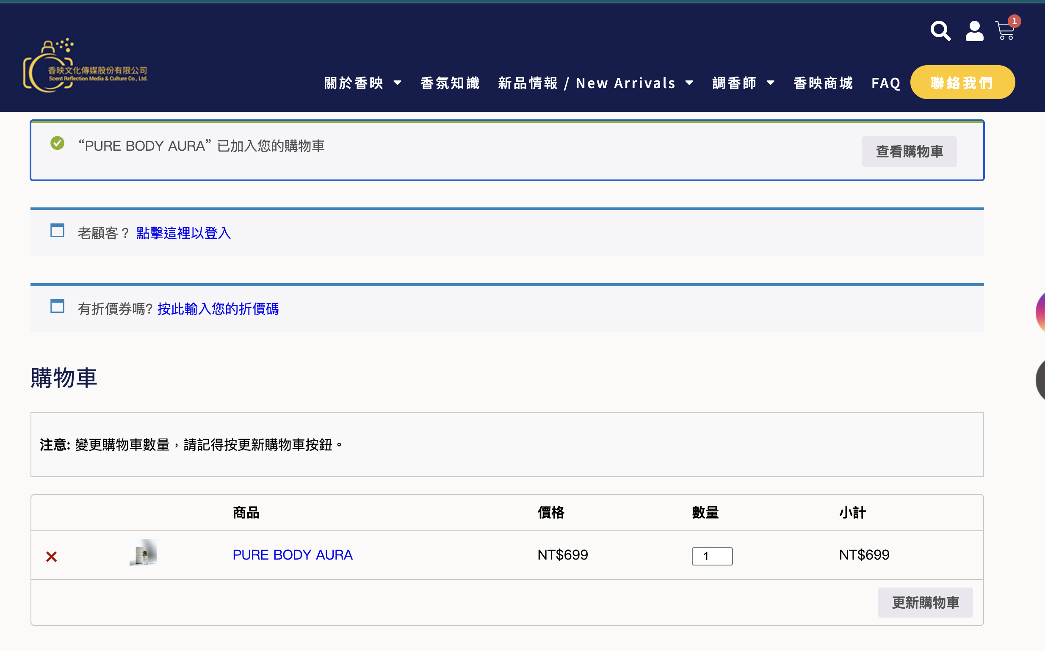Screen dimensions: 1045x651
Task: Open the dark gray floating side button
Action: click(x=1040, y=380)
